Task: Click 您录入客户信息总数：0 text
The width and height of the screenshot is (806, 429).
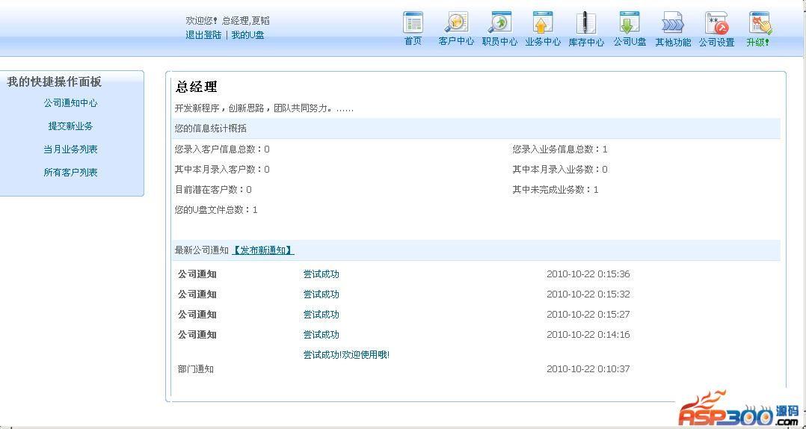Action: point(222,149)
